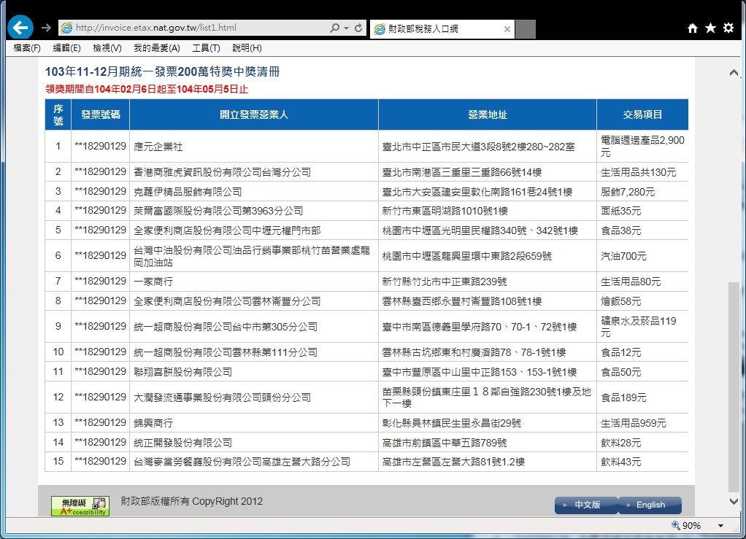Viewport: 746px width, 539px height.
Task: Select 香港商雅虎資訊股份有限公司台灣分公司 cell
Action: coord(254,172)
